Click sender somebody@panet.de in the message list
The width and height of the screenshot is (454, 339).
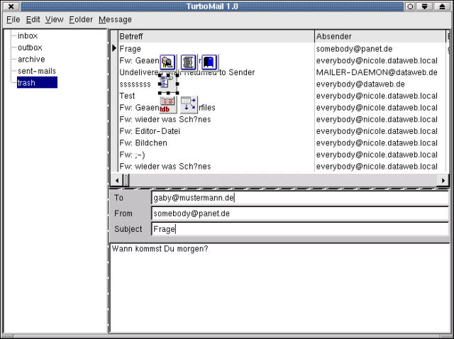(x=354, y=49)
